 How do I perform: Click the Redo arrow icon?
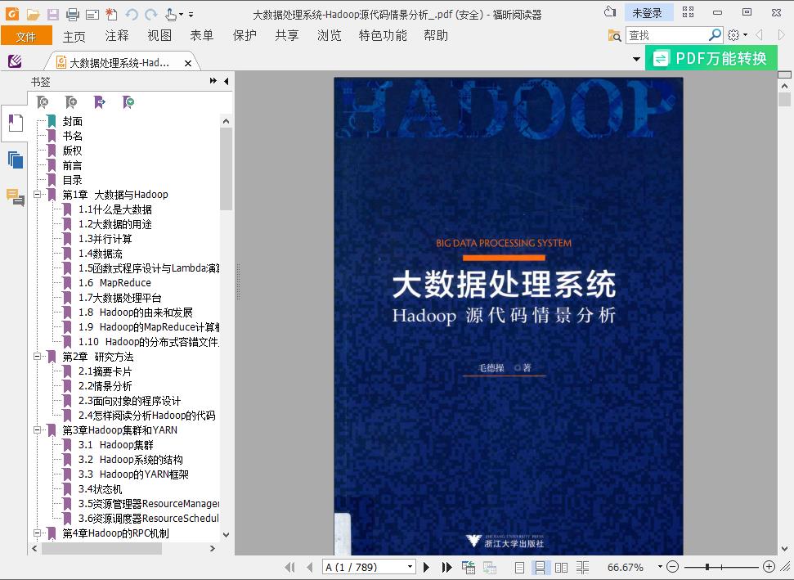[x=151, y=14]
